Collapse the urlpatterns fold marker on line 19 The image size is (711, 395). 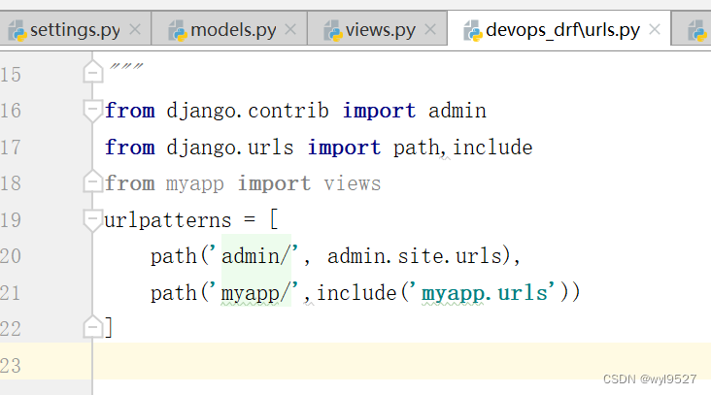click(93, 220)
